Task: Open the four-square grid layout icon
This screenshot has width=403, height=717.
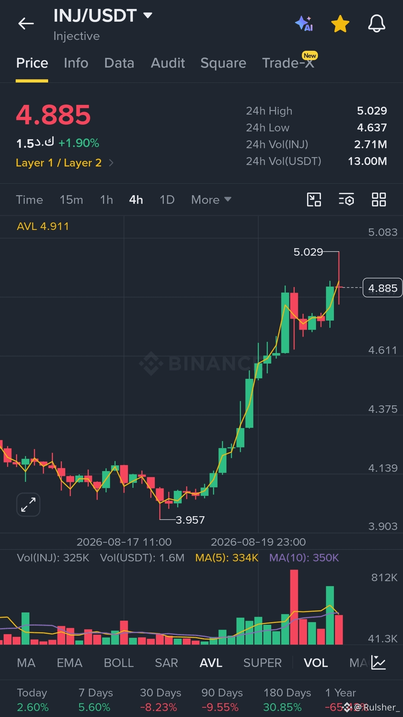Action: click(x=379, y=199)
